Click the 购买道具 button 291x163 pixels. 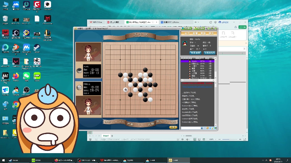click(195, 53)
